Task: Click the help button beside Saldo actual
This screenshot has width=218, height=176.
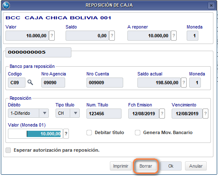Action: click(184, 83)
